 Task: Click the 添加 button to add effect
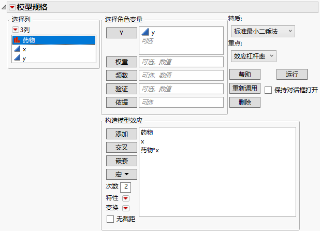pos(122,134)
